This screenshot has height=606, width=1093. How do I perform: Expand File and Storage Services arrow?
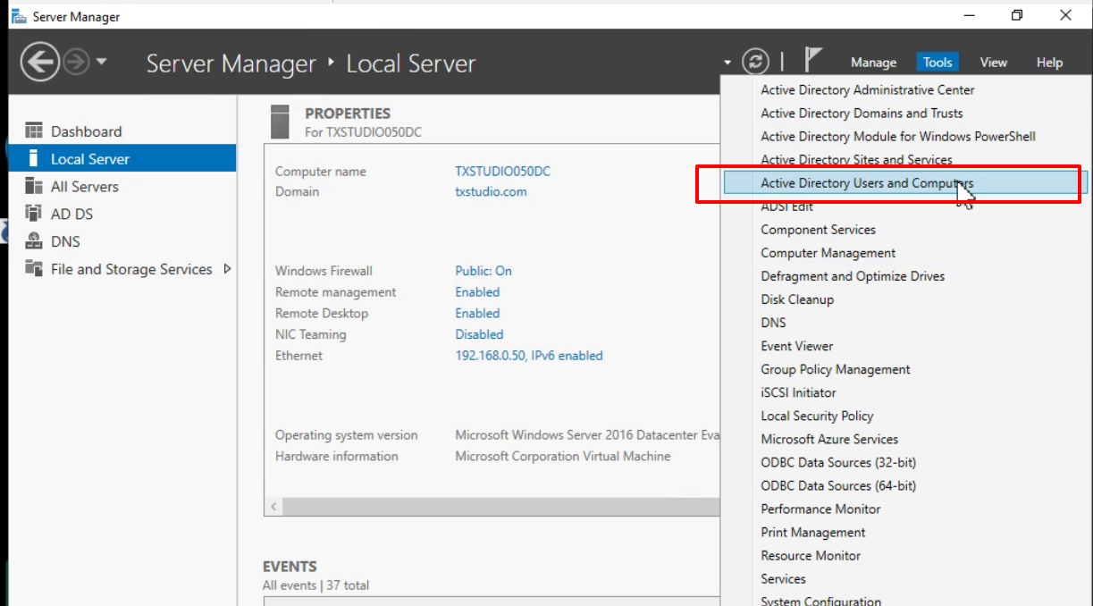click(227, 269)
